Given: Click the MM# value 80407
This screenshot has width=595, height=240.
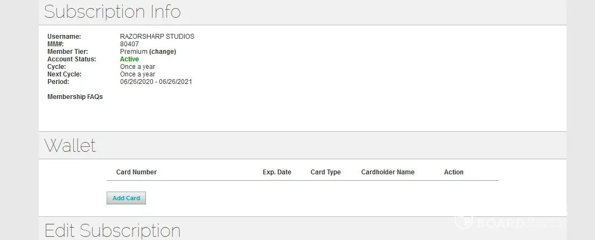Looking at the screenshot, I should point(129,44).
